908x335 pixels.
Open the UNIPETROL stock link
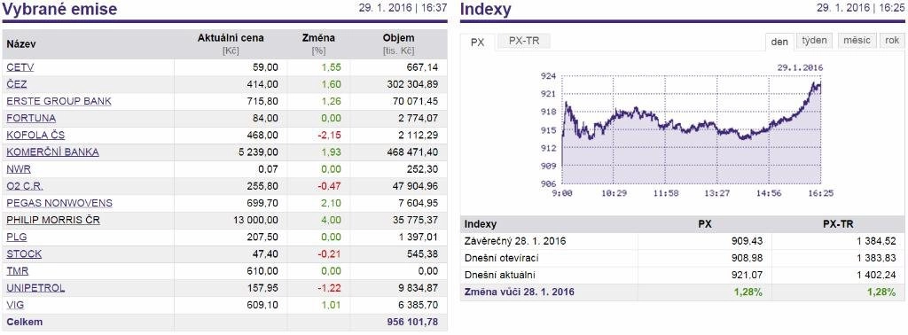pyautogui.click(x=35, y=288)
